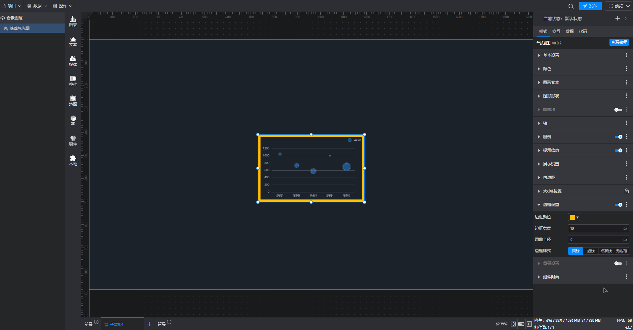Image resolution: width=633 pixels, height=330 pixels.
Task: Toggle the 背景设置 background switch
Action: pos(618,263)
